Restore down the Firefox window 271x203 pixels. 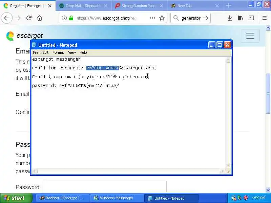coord(258,5)
